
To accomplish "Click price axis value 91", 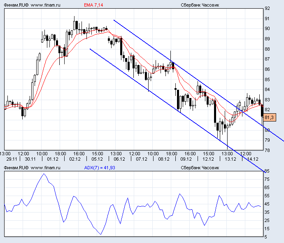I will (267, 19).
